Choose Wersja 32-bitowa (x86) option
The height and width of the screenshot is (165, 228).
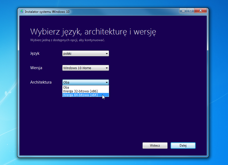[x=86, y=91]
